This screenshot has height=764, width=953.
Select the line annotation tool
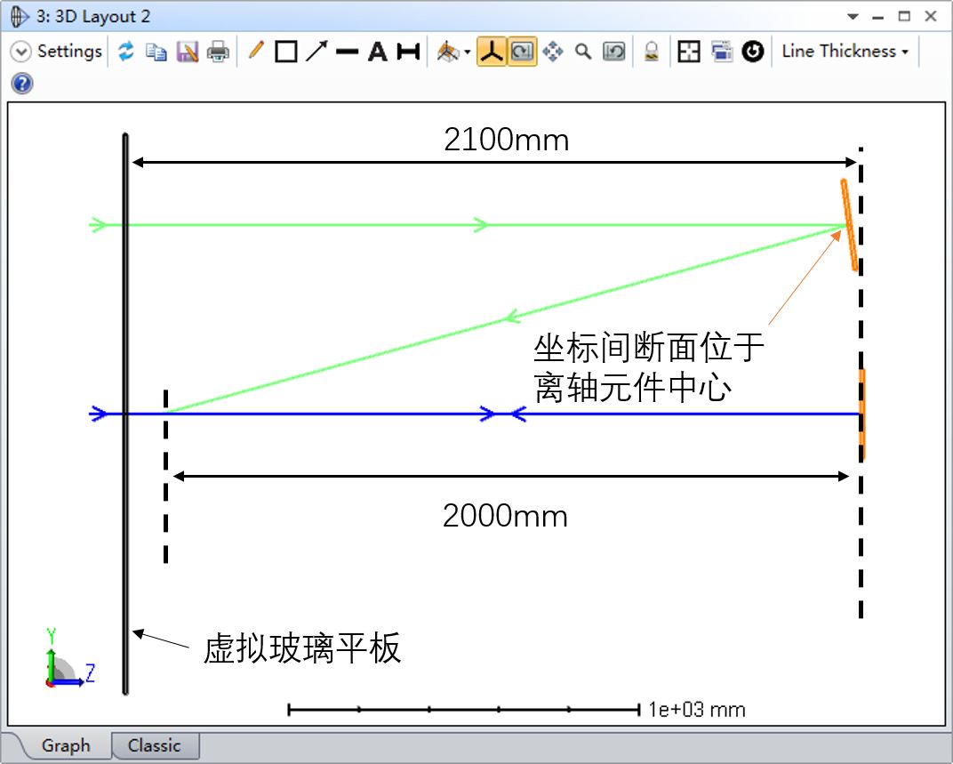point(347,52)
